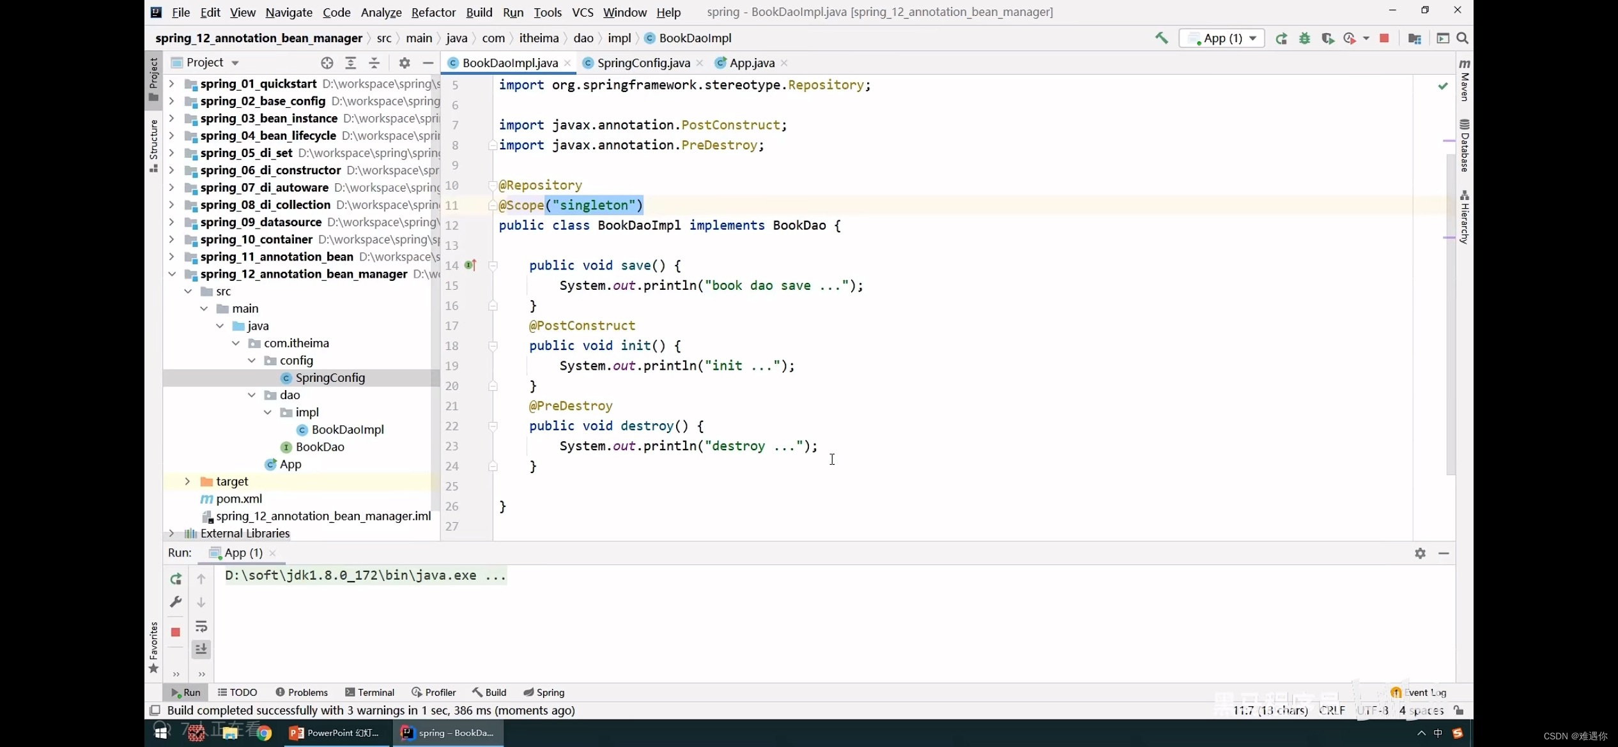
Task: Collapse all nodes in Project panel
Action: pos(374,63)
